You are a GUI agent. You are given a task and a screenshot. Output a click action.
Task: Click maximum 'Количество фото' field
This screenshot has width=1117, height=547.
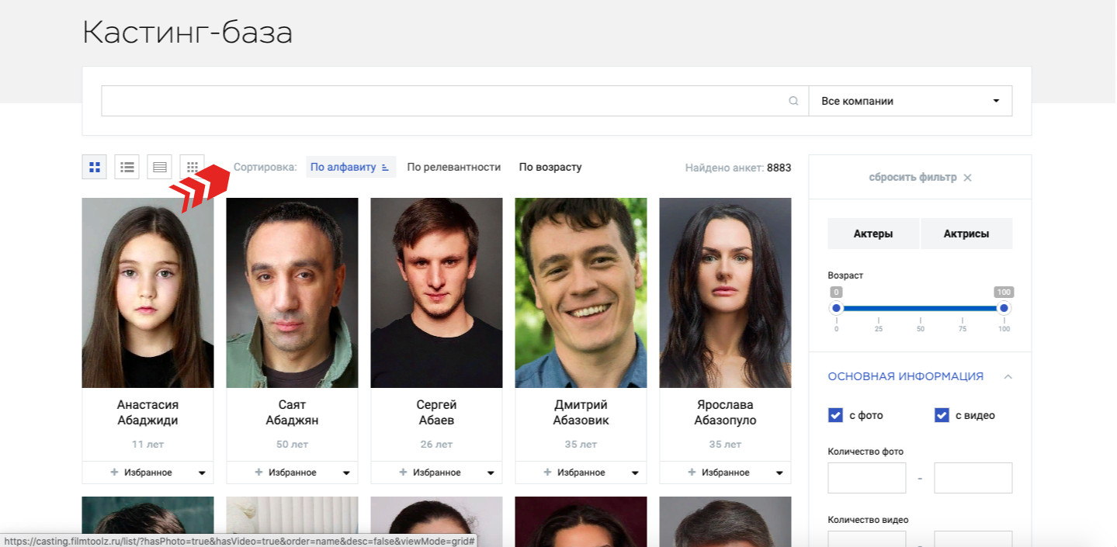pyautogui.click(x=973, y=478)
